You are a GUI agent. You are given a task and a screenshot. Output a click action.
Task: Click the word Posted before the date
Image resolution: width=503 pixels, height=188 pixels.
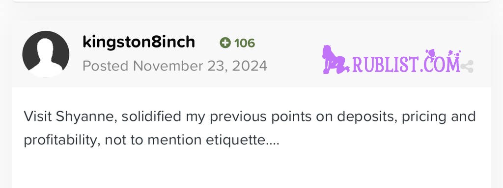pos(106,66)
